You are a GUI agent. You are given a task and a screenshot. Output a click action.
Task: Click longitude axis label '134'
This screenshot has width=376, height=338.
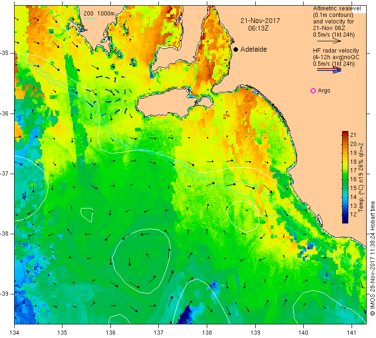click(x=14, y=333)
